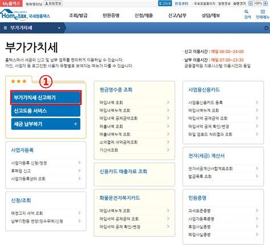Expand 세금 납부하기 plus button
This screenshot has height=245, width=270.
point(75,124)
